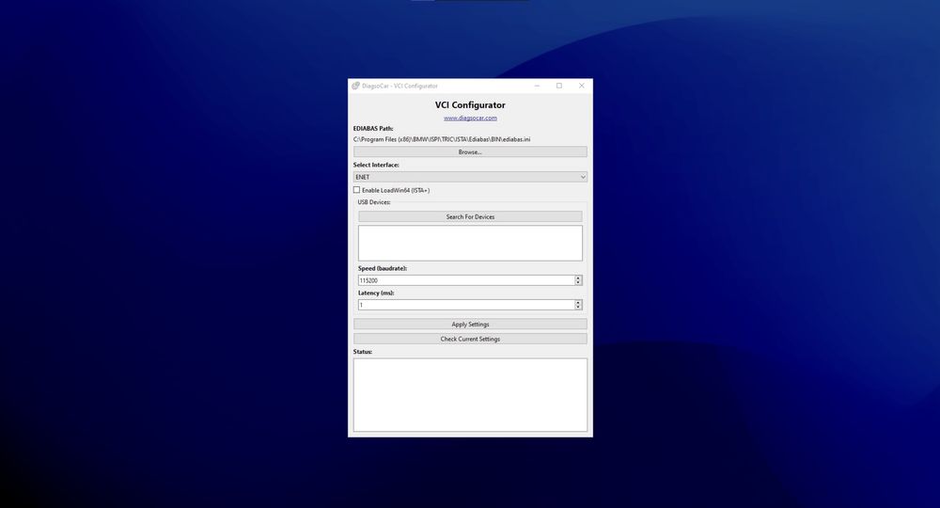Image resolution: width=940 pixels, height=508 pixels.
Task: Click inside the USB devices list box
Action: click(x=470, y=243)
